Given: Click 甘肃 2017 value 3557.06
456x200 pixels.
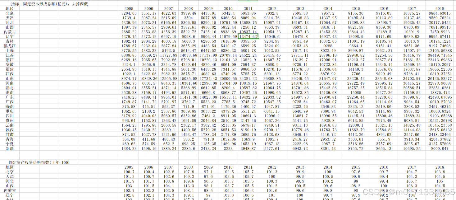Looking at the screenshot, I should click(412, 134).
